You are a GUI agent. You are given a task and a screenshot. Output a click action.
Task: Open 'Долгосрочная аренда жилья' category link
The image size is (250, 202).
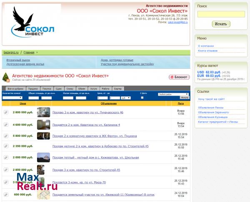[25, 64]
